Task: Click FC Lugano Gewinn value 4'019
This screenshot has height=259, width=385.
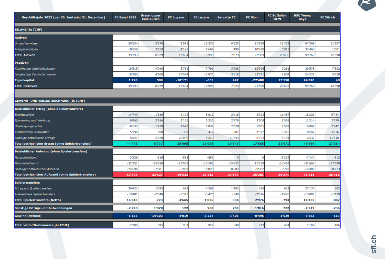Action: [x=176, y=216]
